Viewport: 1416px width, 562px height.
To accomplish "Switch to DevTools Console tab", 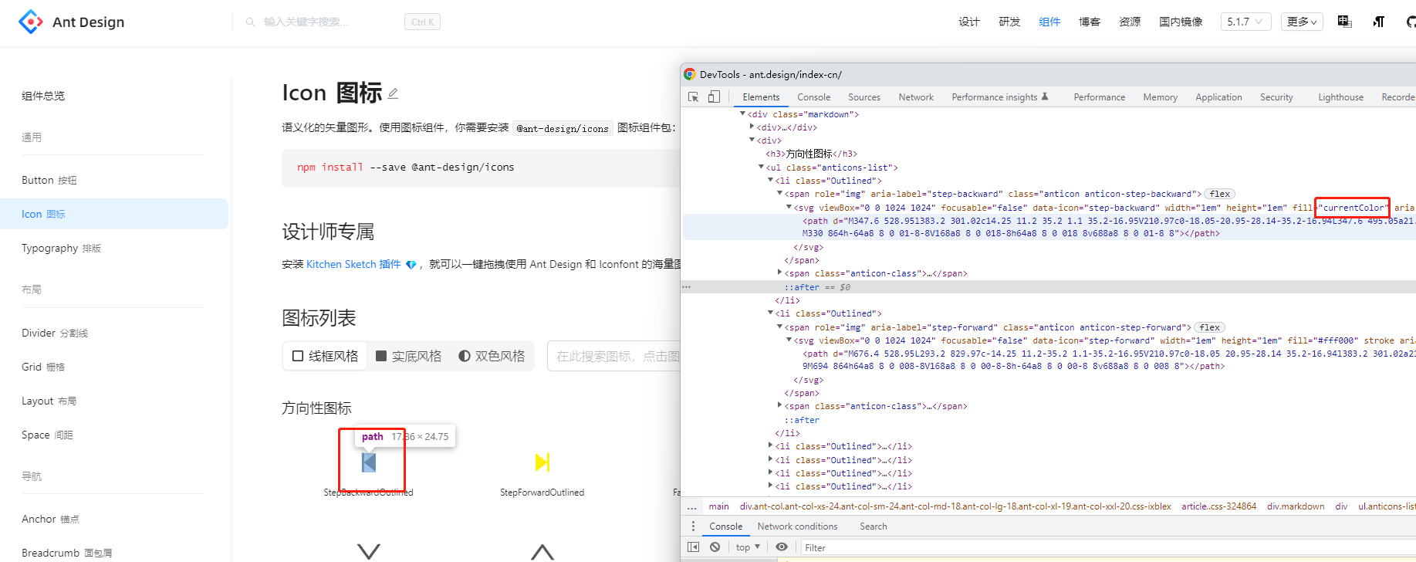I will tap(814, 97).
